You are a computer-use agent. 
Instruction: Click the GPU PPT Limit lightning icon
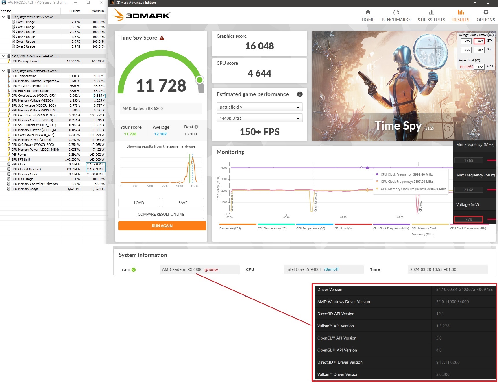point(9,159)
